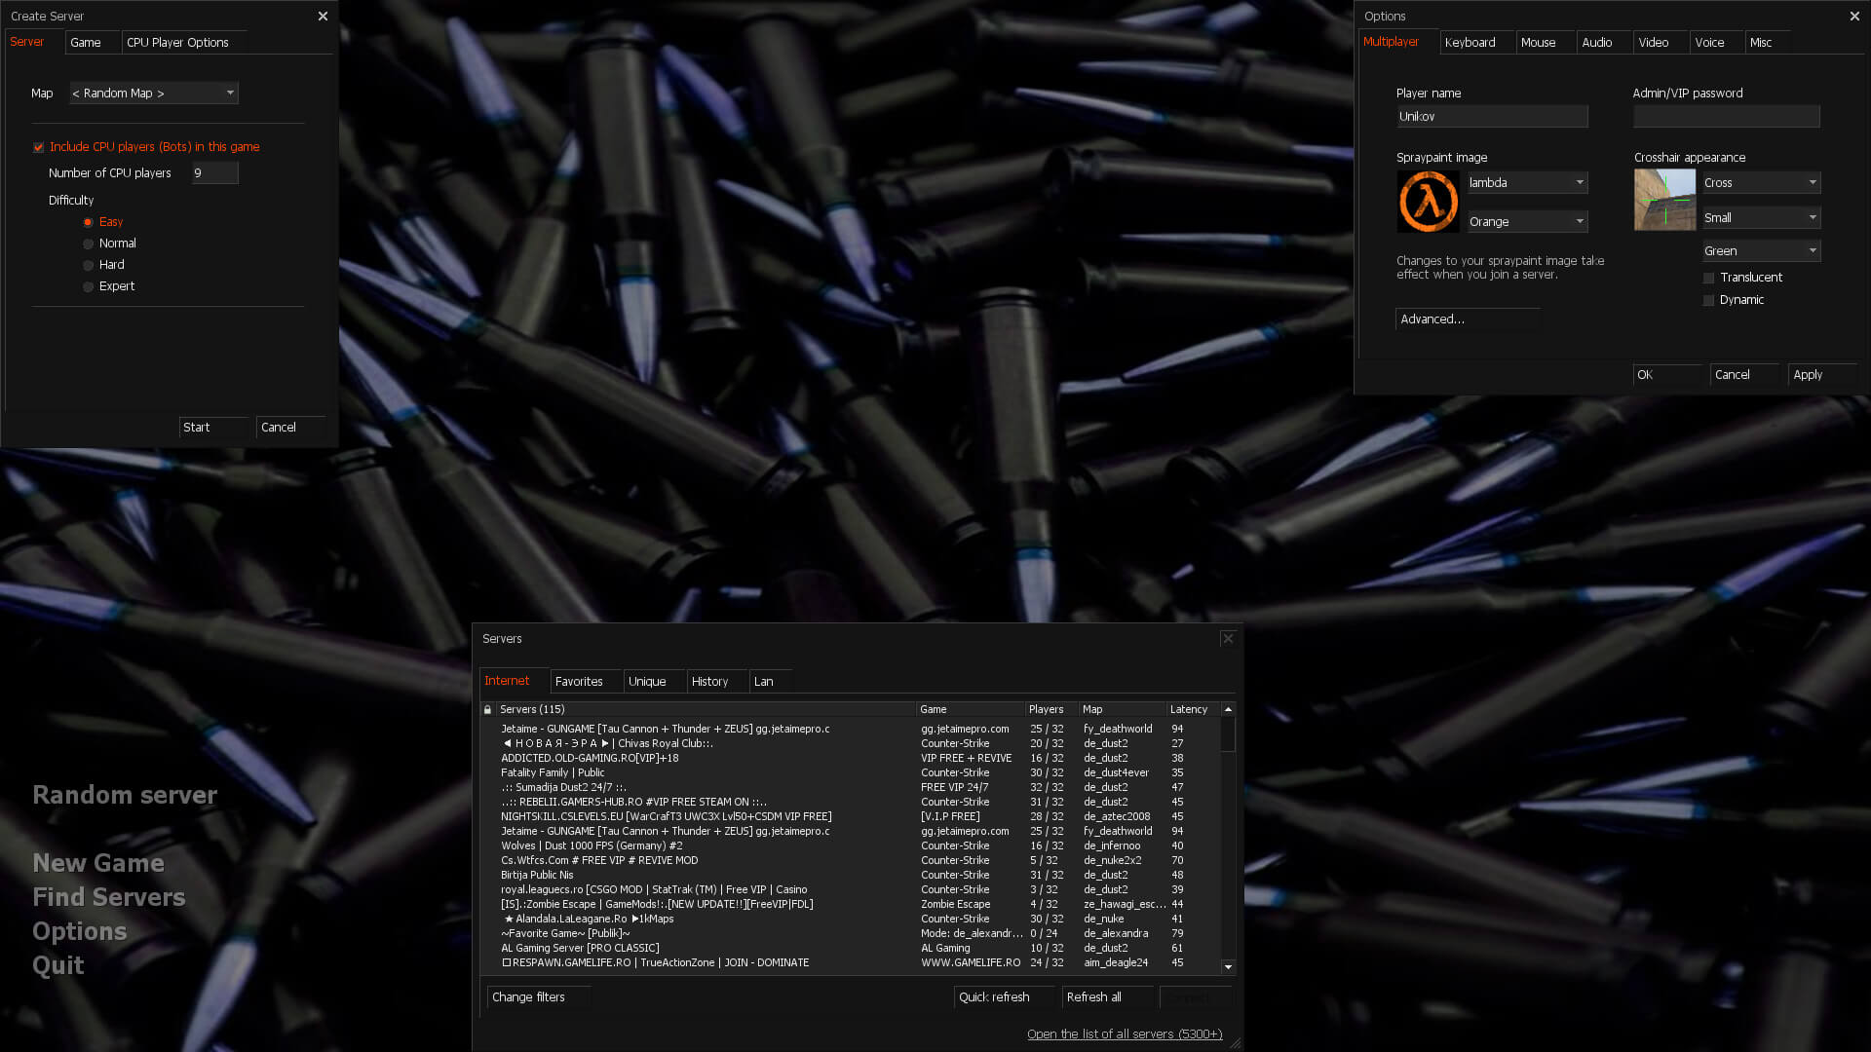This screenshot has width=1871, height=1052.
Task: Click the scroll up arrow in server list
Action: [1228, 709]
